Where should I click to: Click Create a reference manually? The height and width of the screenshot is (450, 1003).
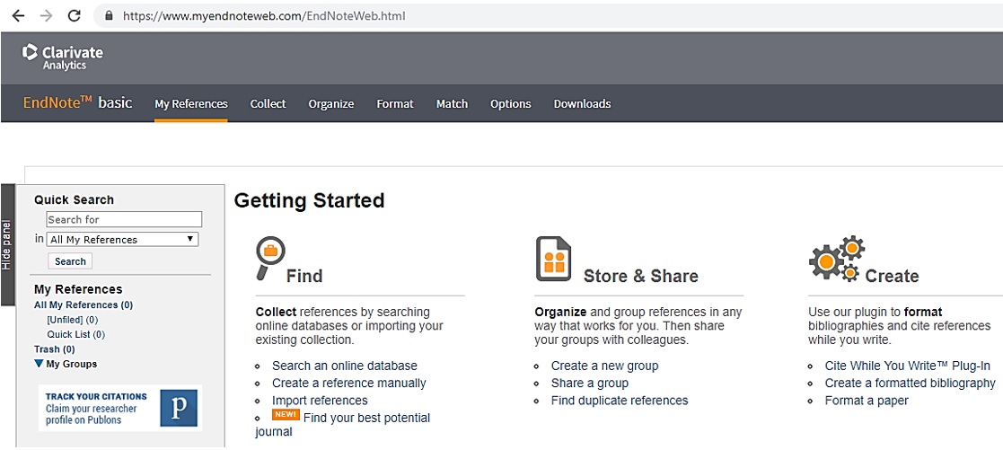coord(348,383)
